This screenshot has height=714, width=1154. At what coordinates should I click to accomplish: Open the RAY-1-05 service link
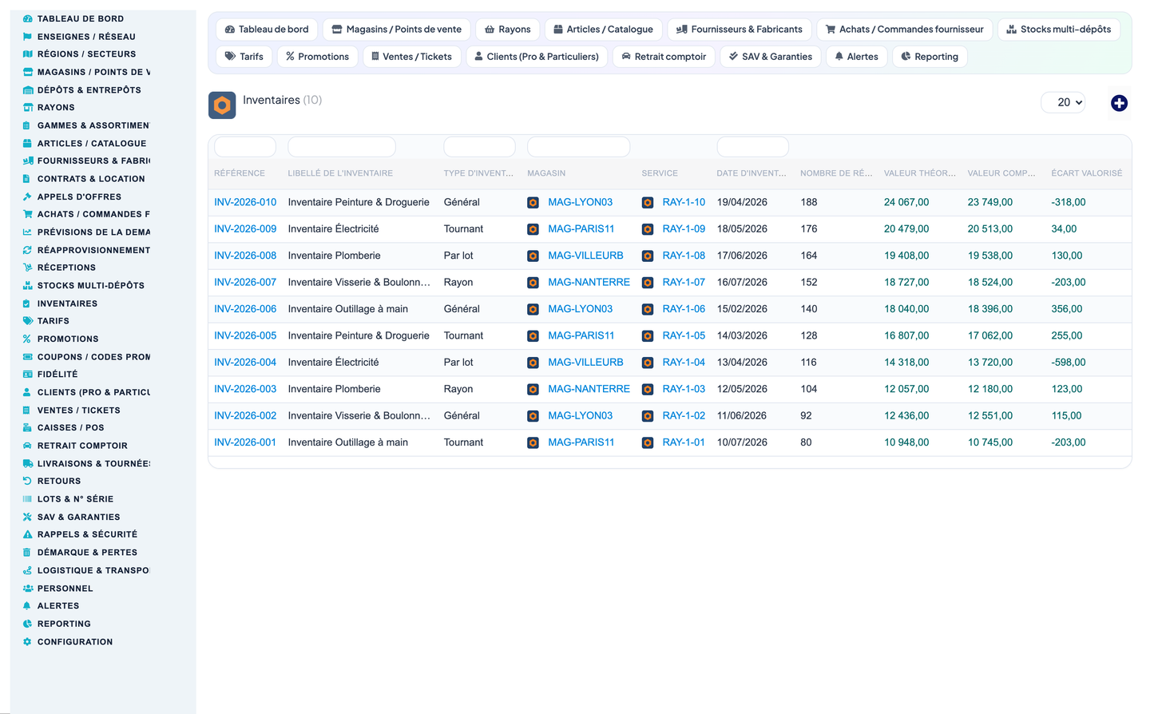(684, 335)
